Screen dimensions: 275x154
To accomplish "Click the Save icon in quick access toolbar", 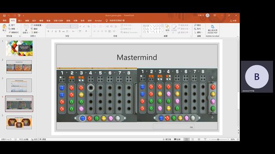I will [x=4, y=15].
